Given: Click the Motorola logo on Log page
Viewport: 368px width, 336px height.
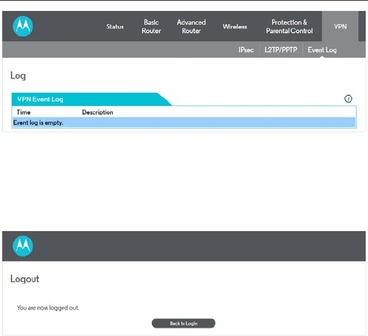Looking at the screenshot, I should (23, 26).
